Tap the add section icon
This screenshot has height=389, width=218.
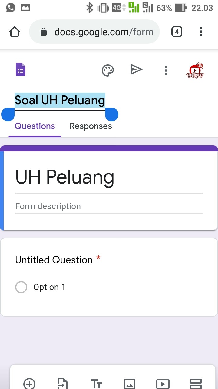pos(196,384)
